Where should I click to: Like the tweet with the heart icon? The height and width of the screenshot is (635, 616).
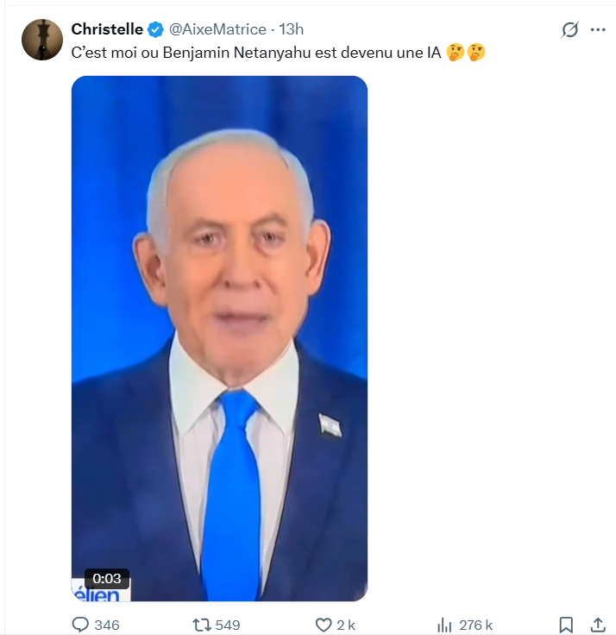point(324,625)
